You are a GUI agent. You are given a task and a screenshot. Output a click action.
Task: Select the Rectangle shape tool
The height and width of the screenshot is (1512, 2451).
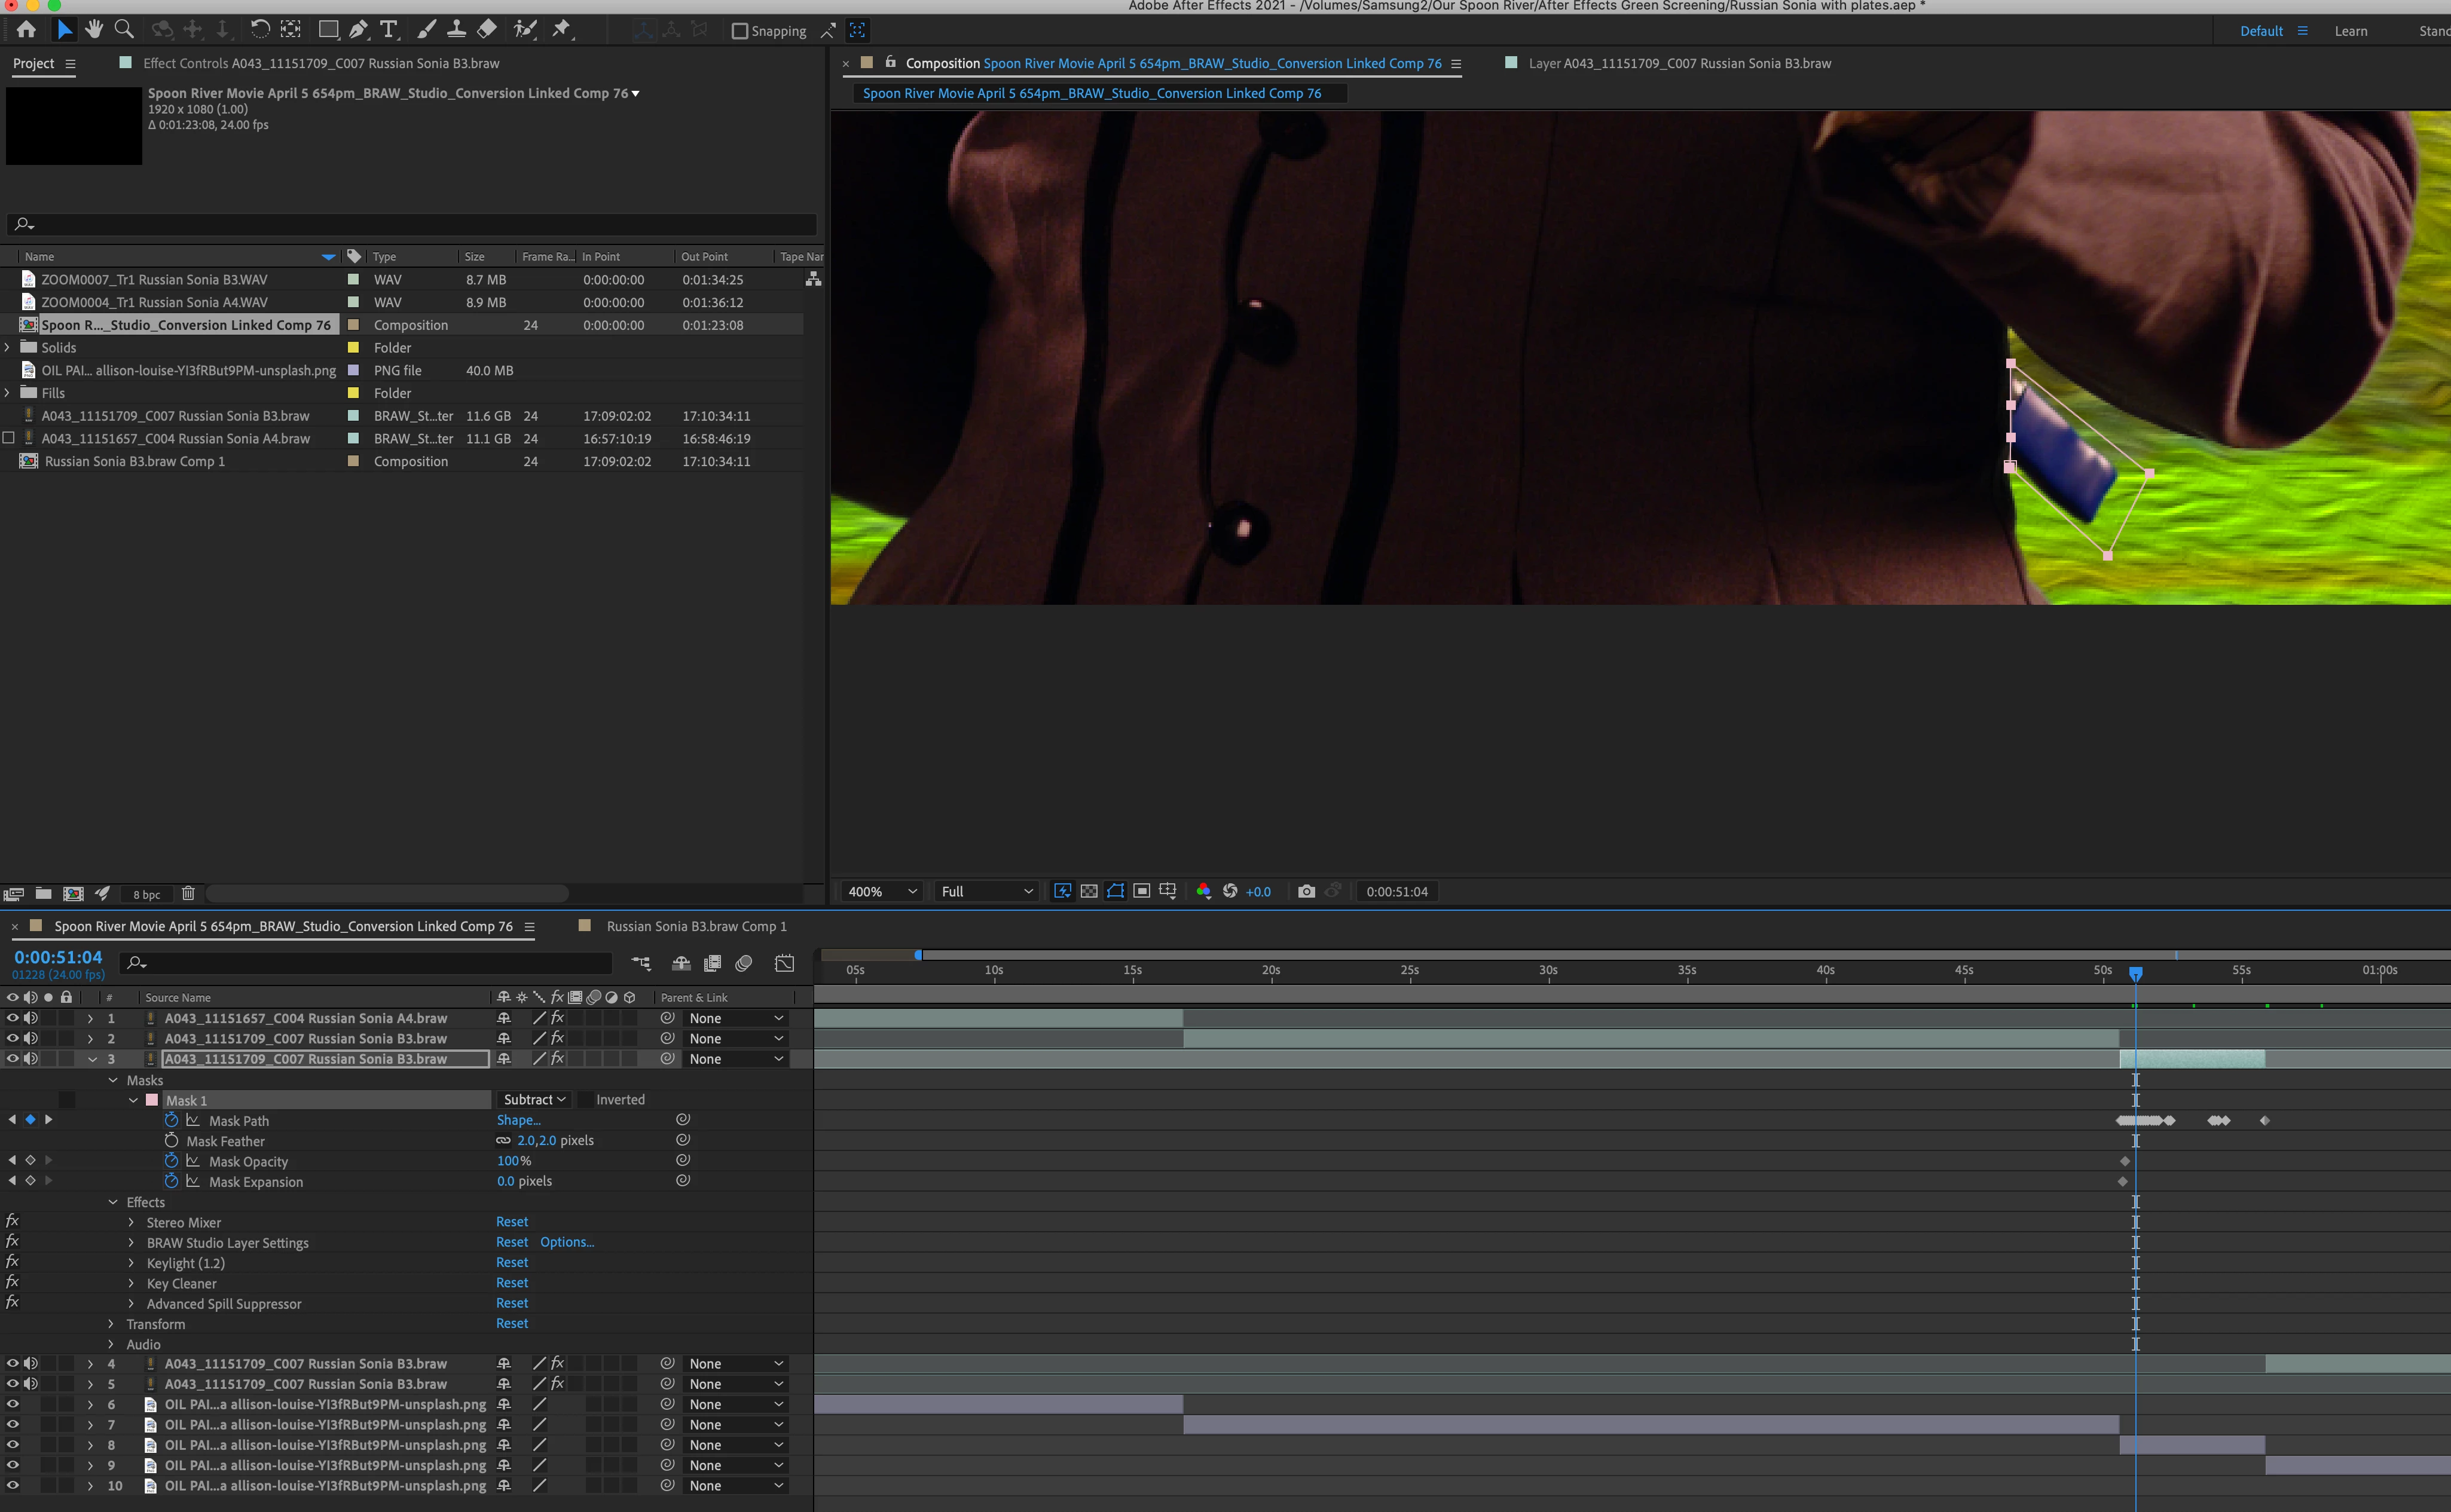(328, 30)
